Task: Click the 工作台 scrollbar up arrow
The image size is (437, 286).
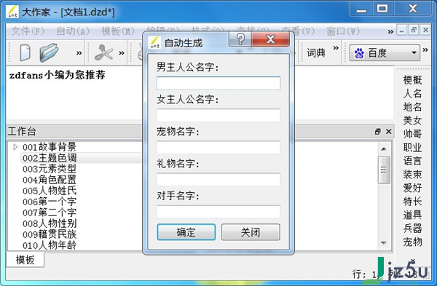Action: coord(384,149)
